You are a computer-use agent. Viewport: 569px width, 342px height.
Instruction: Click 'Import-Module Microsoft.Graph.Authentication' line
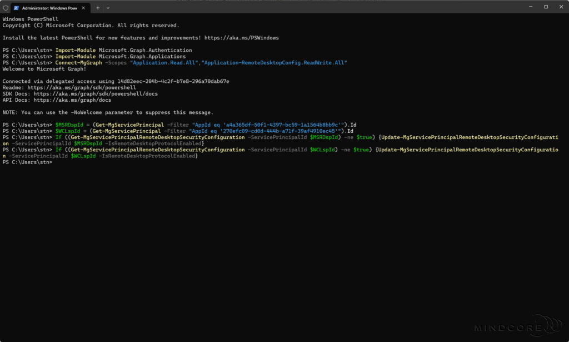tap(124, 50)
